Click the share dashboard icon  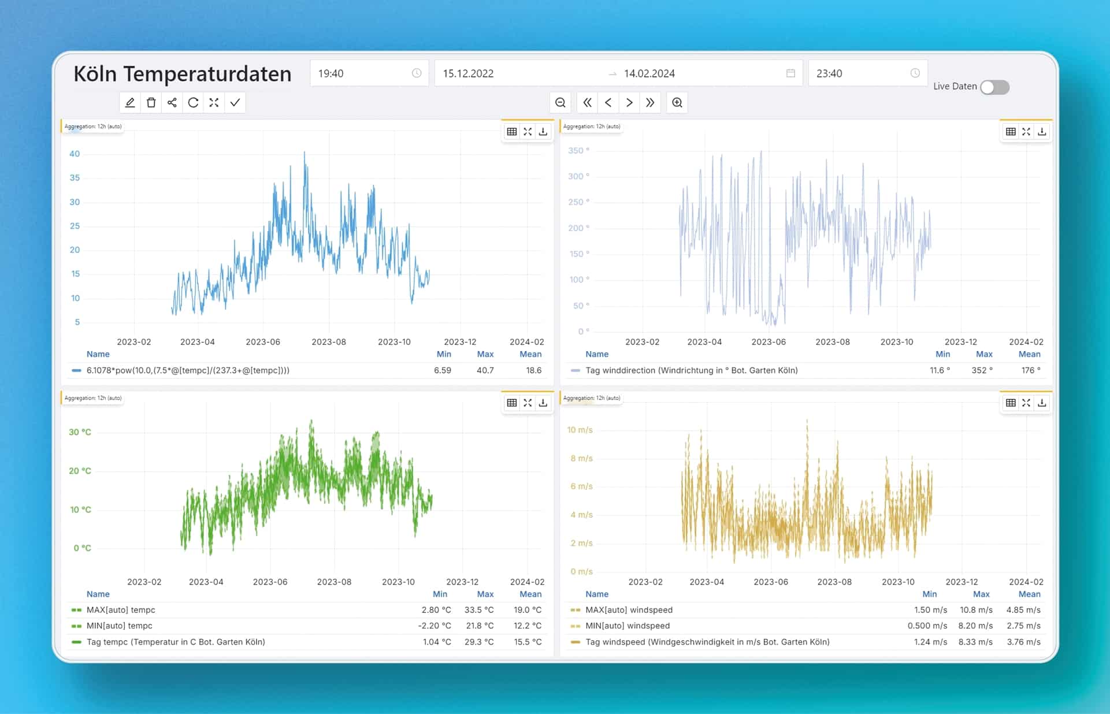[x=172, y=103]
